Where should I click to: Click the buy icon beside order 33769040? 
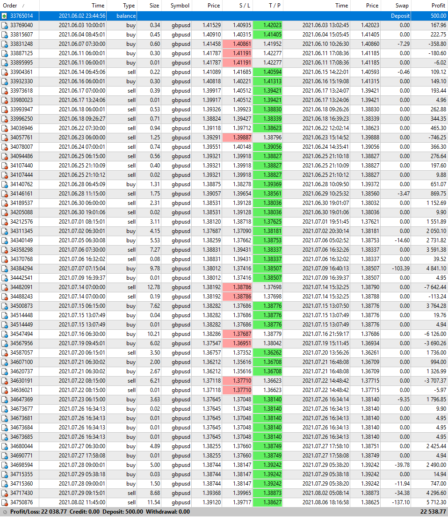tap(4, 25)
